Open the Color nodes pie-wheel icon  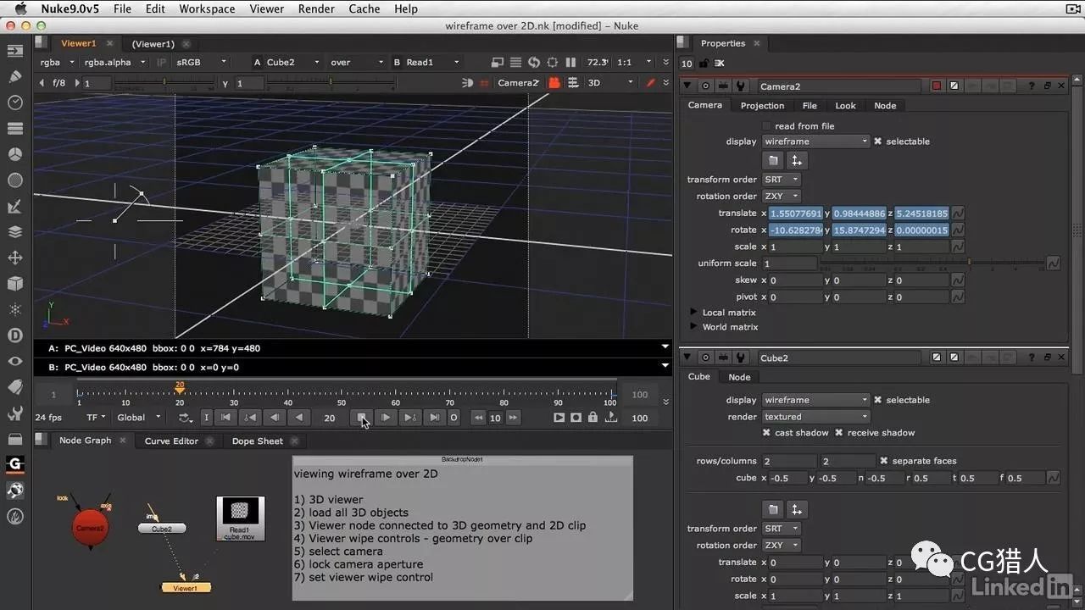point(14,154)
